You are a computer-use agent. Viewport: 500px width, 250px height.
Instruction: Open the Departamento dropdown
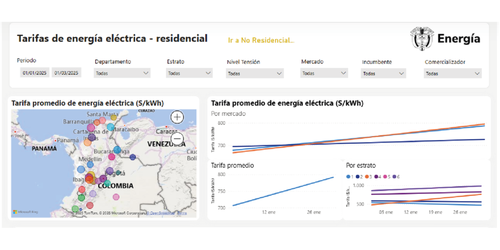click(122, 73)
